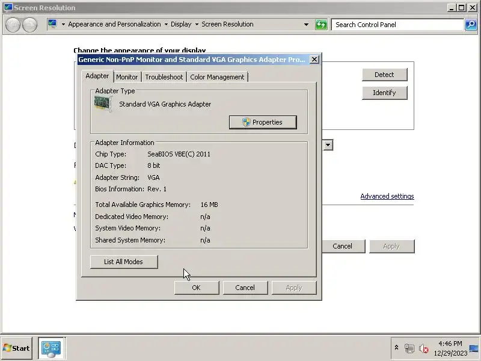Viewport: 481px width, 361px height.
Task: Click the graphics adapter card icon
Action: point(103,103)
